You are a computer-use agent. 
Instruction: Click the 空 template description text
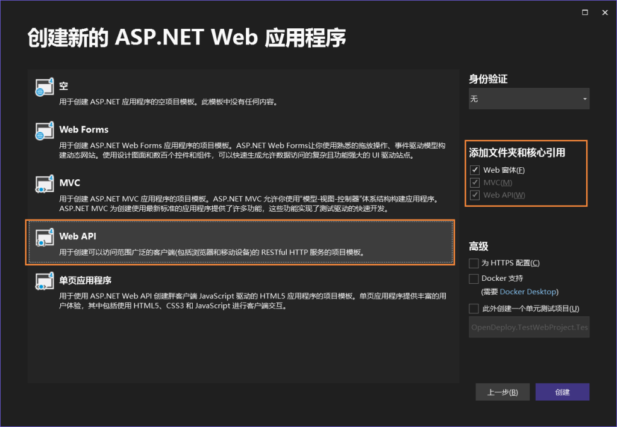click(x=169, y=102)
